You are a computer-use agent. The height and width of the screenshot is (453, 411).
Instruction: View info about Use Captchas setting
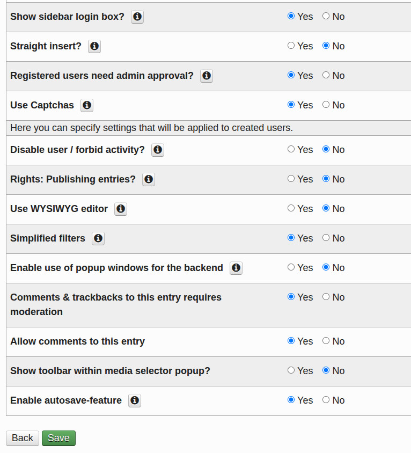click(x=86, y=105)
